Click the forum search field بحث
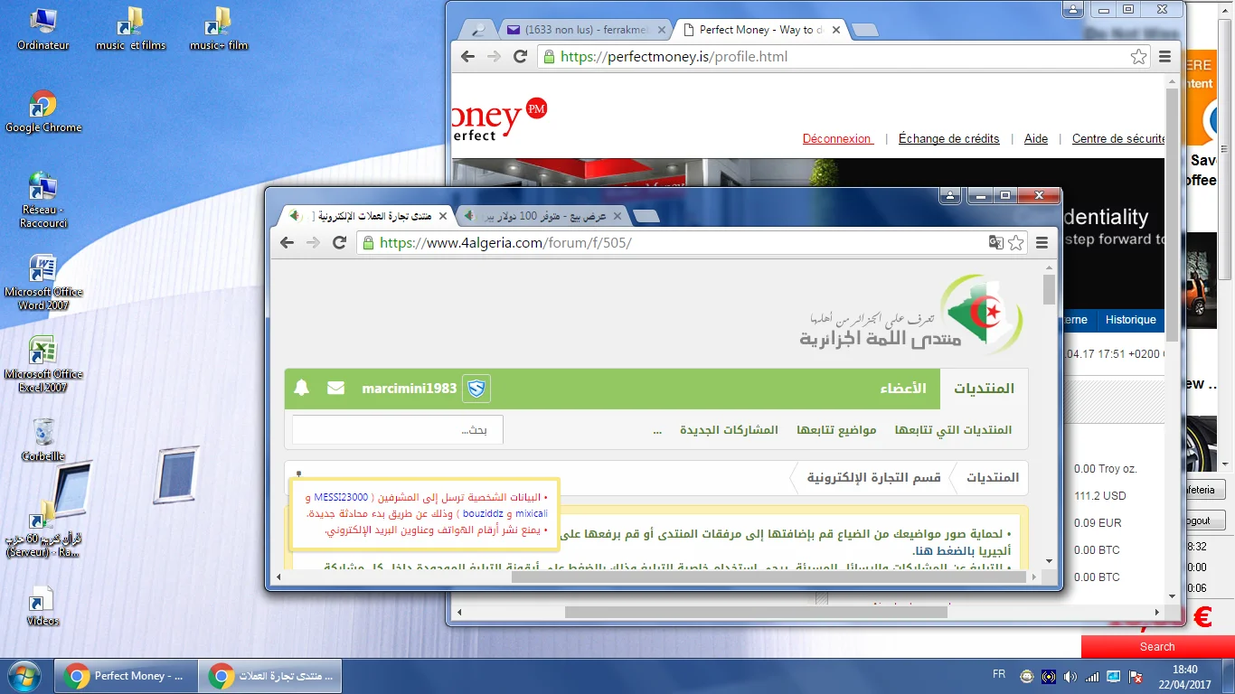Viewport: 1235px width, 694px height. pyautogui.click(x=397, y=430)
